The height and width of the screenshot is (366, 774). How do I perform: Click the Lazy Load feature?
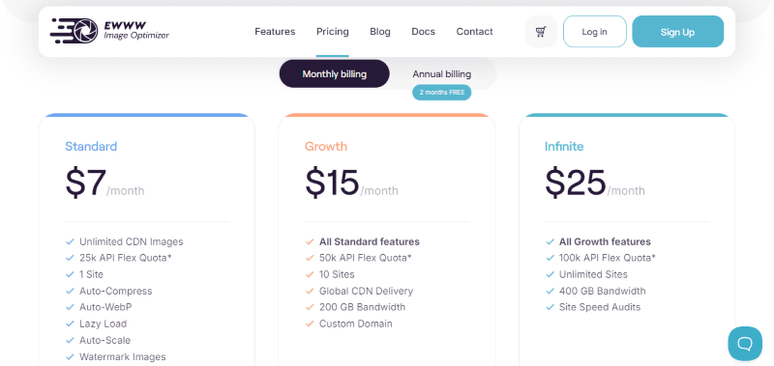click(104, 324)
